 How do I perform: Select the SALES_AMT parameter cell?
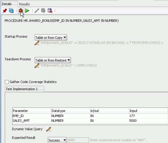[x=32, y=121]
